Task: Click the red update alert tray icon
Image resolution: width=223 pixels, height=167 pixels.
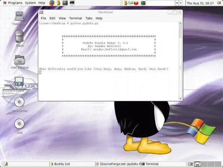Action: pyautogui.click(x=136, y=3)
